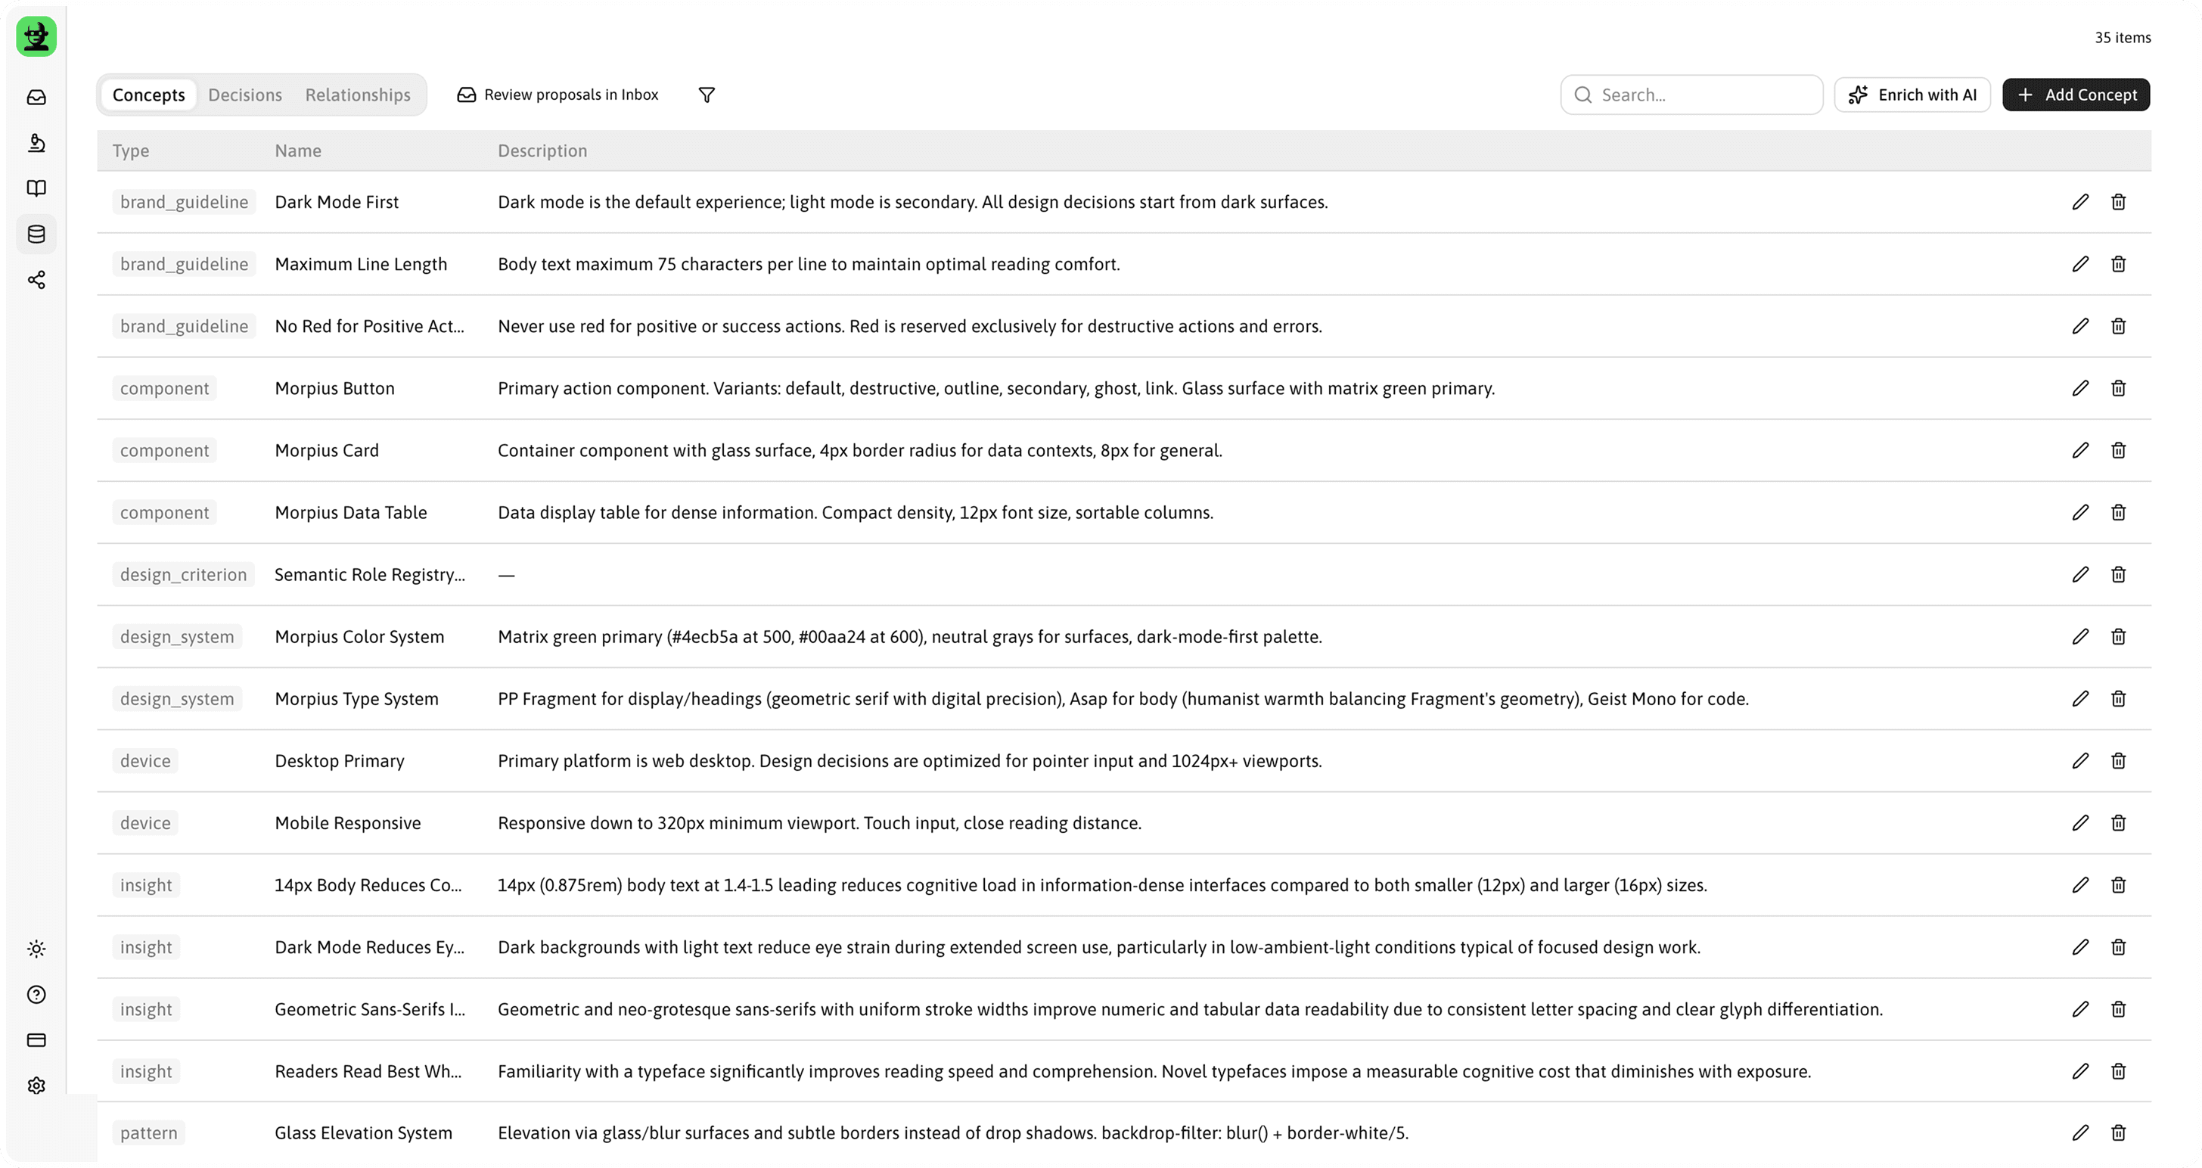The image size is (2202, 1168).
Task: Sort by the Name column header
Action: pos(298,151)
